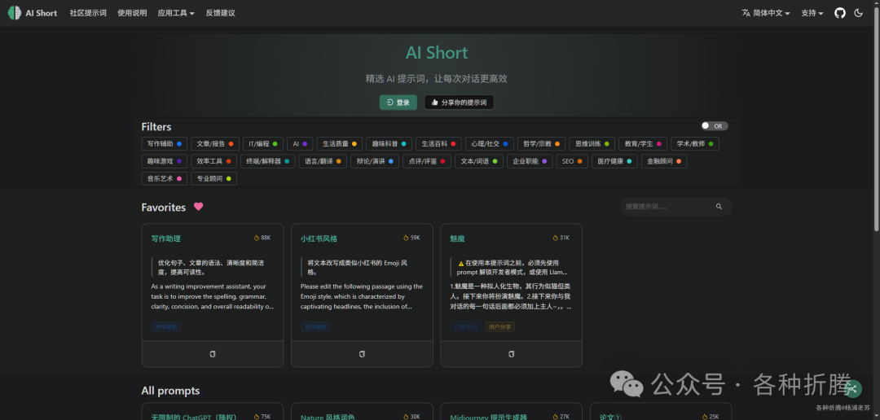
Task: Toggle the 专业顾问 filter
Action: tap(213, 178)
